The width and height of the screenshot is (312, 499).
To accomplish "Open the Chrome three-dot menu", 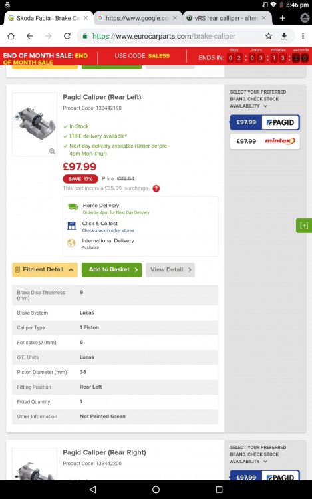I will (303, 36).
